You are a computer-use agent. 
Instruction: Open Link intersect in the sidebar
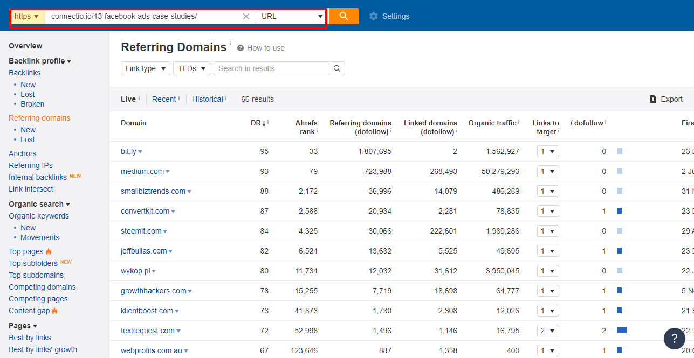coord(31,189)
